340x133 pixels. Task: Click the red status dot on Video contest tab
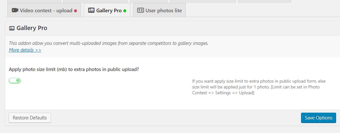[75, 11]
